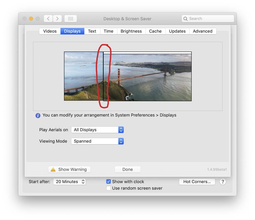This screenshot has height=220, width=255.
Task: Click the Desktop & Screen Saver title
Action: coord(127,19)
